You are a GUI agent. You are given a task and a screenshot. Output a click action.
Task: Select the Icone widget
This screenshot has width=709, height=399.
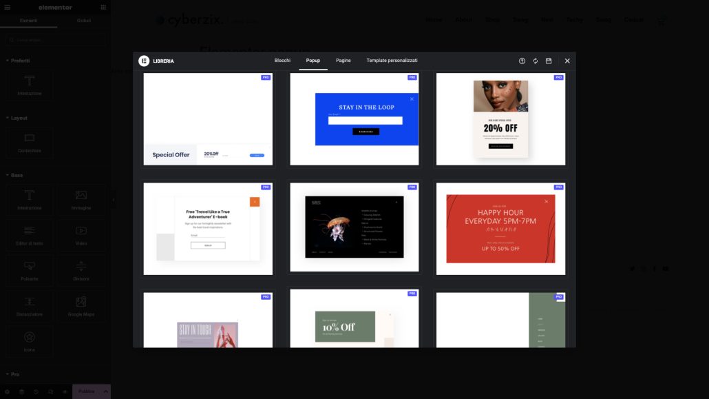pyautogui.click(x=29, y=341)
